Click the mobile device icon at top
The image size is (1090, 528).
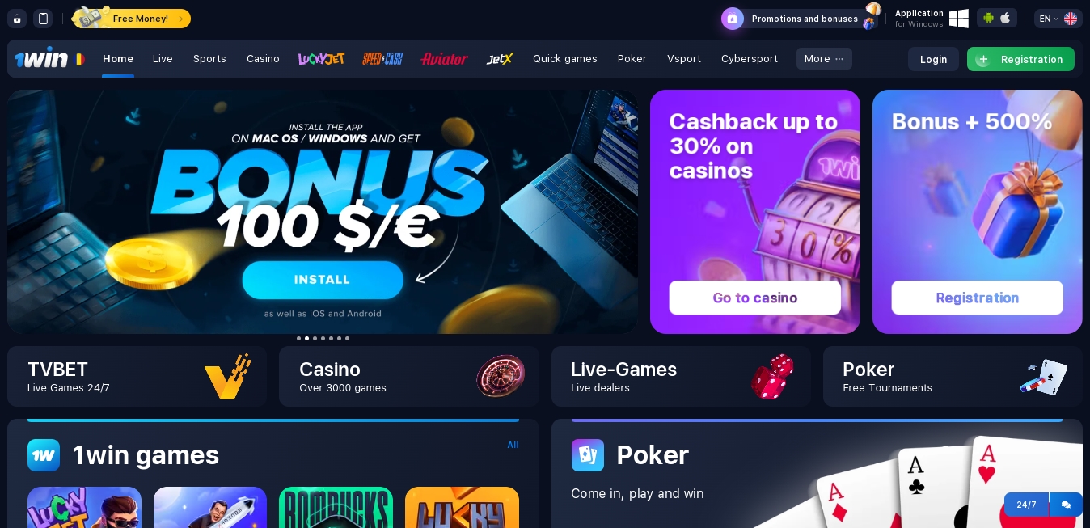click(44, 19)
